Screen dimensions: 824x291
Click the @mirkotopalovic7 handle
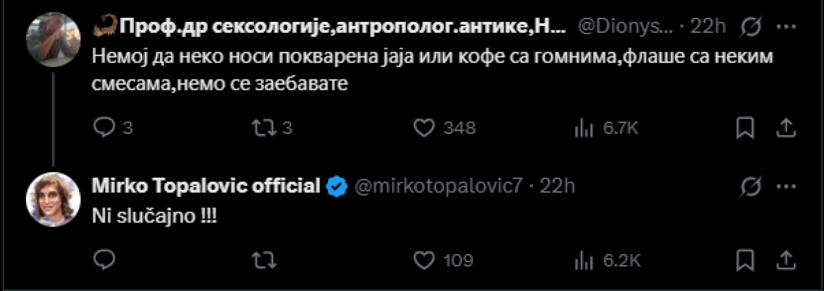pos(440,185)
